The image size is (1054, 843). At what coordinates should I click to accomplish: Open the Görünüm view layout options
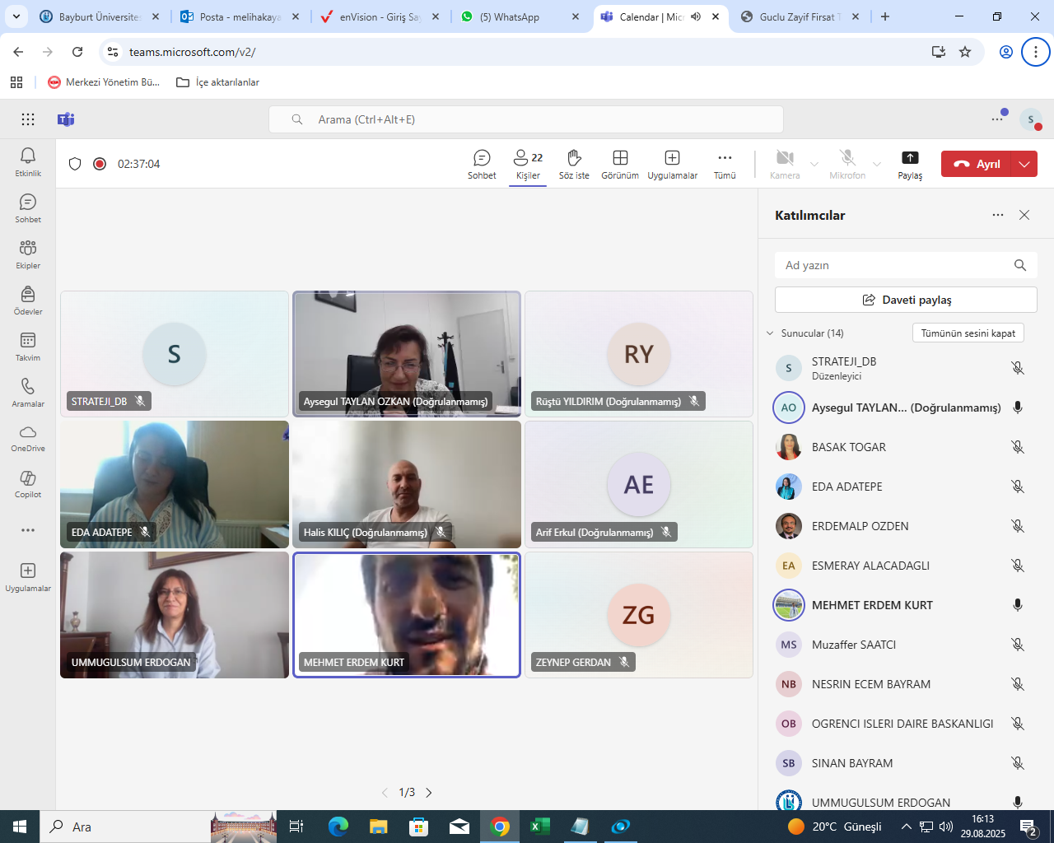coord(620,164)
